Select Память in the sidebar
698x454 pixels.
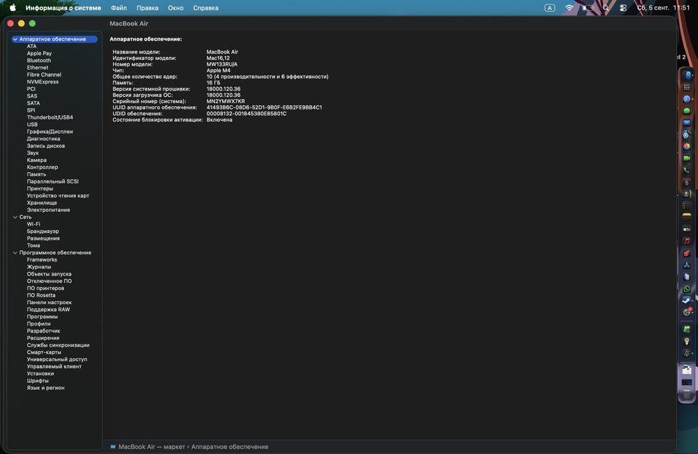[36, 174]
